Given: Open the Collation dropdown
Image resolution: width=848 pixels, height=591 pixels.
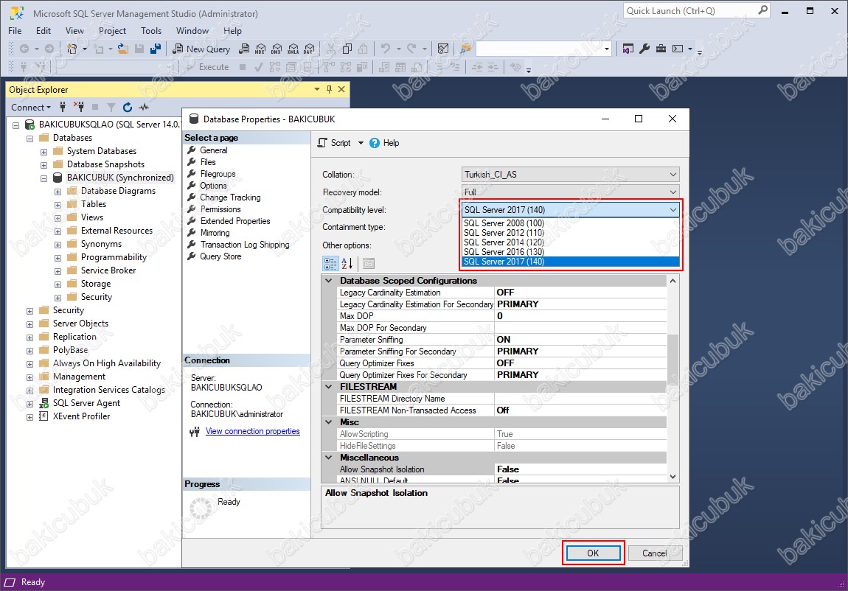Looking at the screenshot, I should [673, 175].
